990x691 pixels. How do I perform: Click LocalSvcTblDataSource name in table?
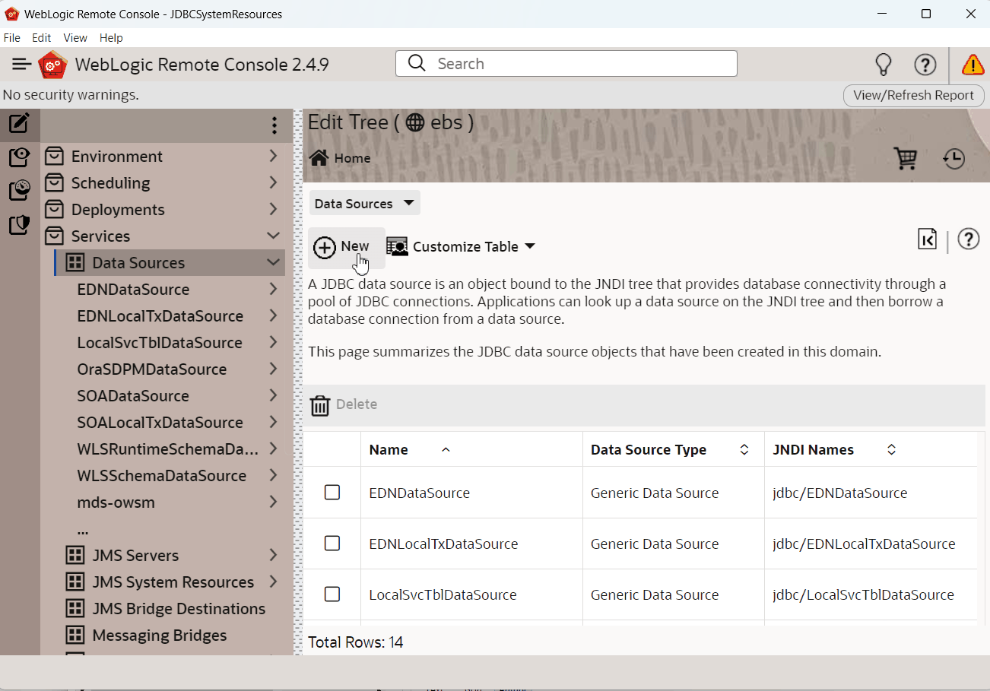pyautogui.click(x=443, y=594)
